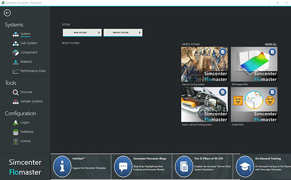The image size is (291, 180).
Task: Select Logon under Configuration
Action: tap(25, 122)
